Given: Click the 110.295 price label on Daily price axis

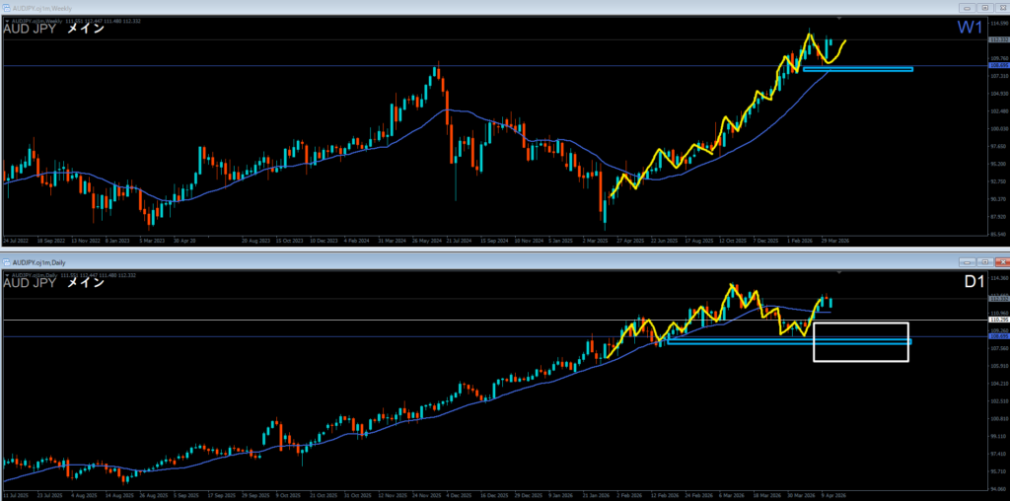Looking at the screenshot, I should (997, 321).
